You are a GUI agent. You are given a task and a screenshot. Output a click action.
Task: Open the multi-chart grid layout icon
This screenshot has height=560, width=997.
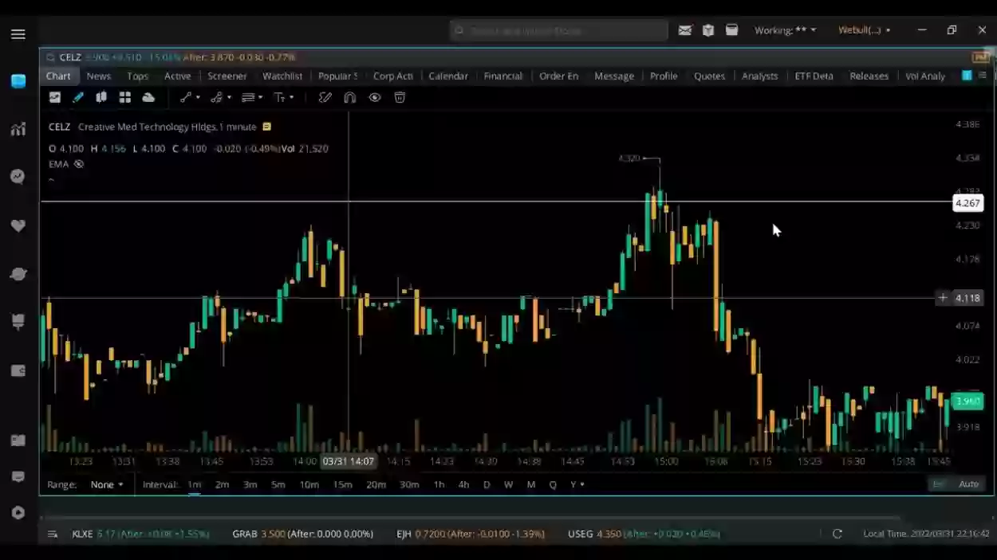click(x=125, y=97)
